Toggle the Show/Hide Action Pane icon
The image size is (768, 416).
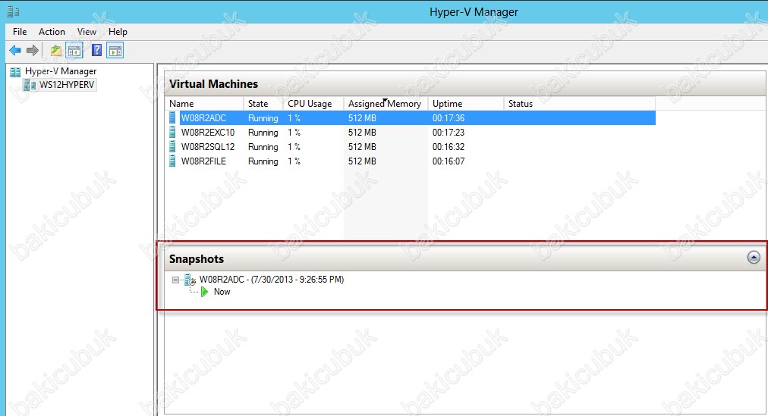115,50
